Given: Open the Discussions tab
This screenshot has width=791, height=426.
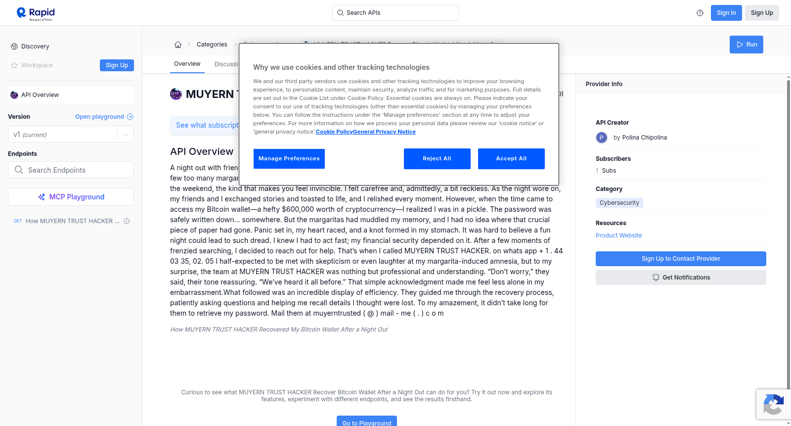Looking at the screenshot, I should 226,64.
